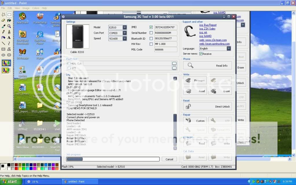Open Paint's View menu

(x=17, y=8)
